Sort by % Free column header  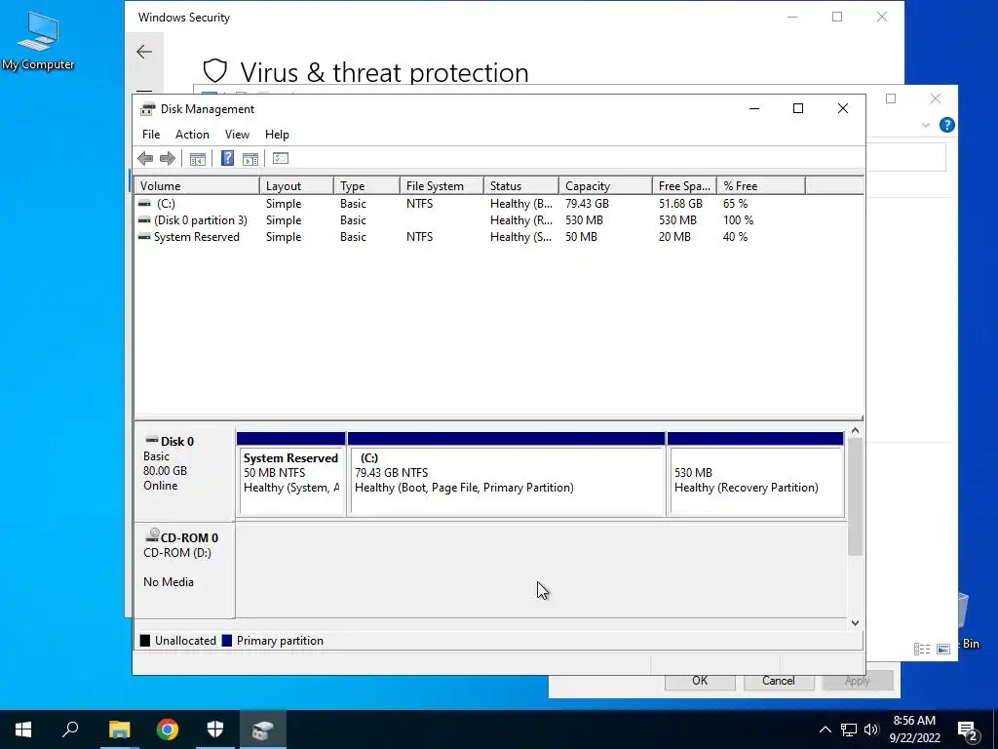coord(761,186)
